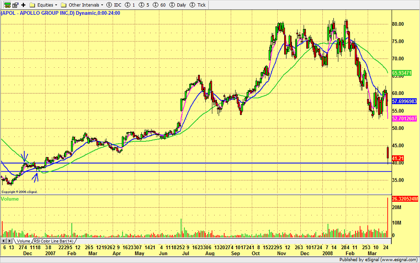Expand the Other Intervals dropdown arrow
420x263 pixels.
coord(102,5)
